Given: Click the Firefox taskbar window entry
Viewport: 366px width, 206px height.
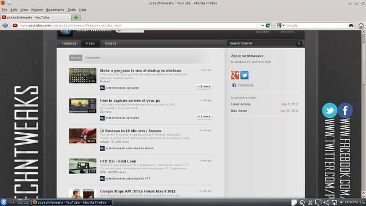Looking at the screenshot, I should click(x=72, y=203).
